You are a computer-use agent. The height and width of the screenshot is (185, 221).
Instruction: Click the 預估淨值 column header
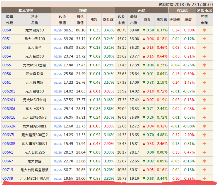click(80, 20)
